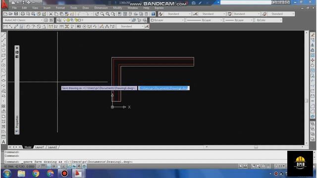Open the Draw menu
The width and height of the screenshot is (317, 178).
point(86,8)
